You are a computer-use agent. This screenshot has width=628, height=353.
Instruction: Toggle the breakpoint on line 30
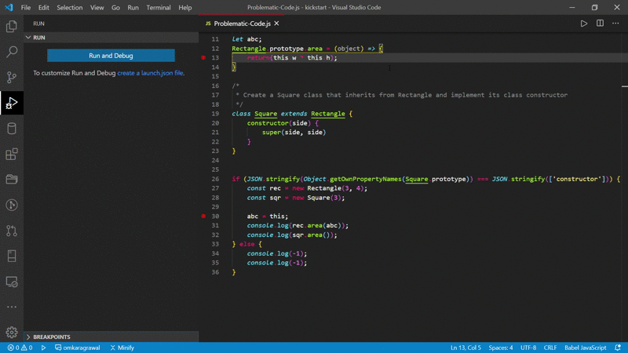(x=203, y=217)
